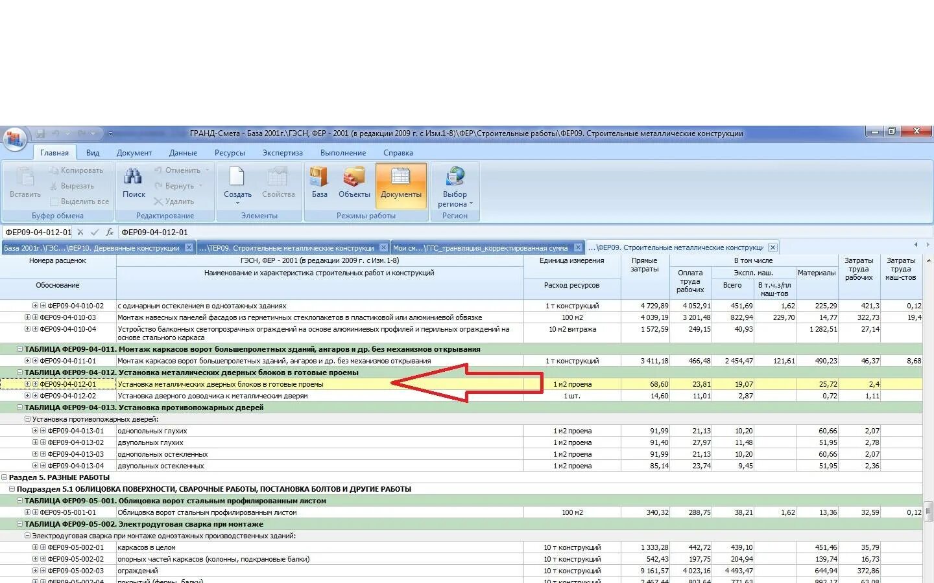The image size is (934, 583).
Task: Click document tabs scroll-right arrow
Action: (928, 245)
